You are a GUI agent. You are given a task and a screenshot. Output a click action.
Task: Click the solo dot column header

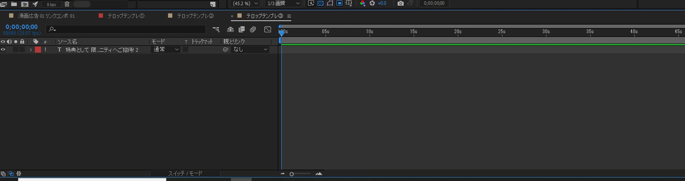tap(16, 42)
